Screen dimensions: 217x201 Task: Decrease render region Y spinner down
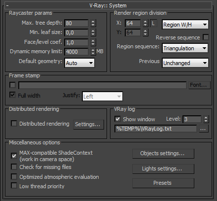[x=145, y=34]
